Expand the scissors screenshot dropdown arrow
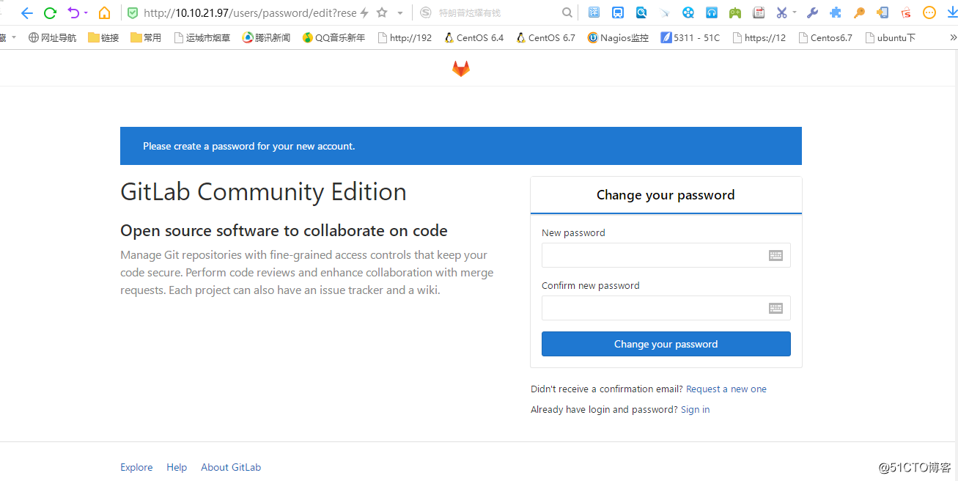Viewport: 958px width, 481px height. coord(795,12)
